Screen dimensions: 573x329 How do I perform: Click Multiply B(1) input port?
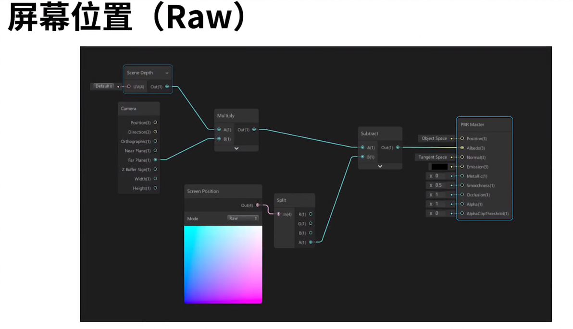click(x=219, y=139)
